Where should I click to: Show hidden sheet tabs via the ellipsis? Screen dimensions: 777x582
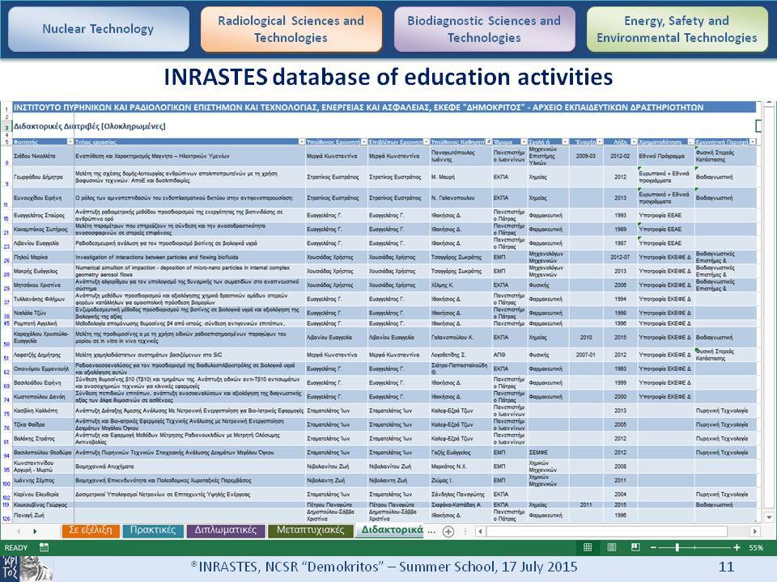pos(431,530)
